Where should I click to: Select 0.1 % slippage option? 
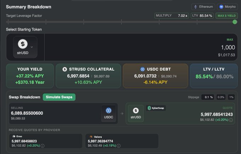tap(208, 97)
